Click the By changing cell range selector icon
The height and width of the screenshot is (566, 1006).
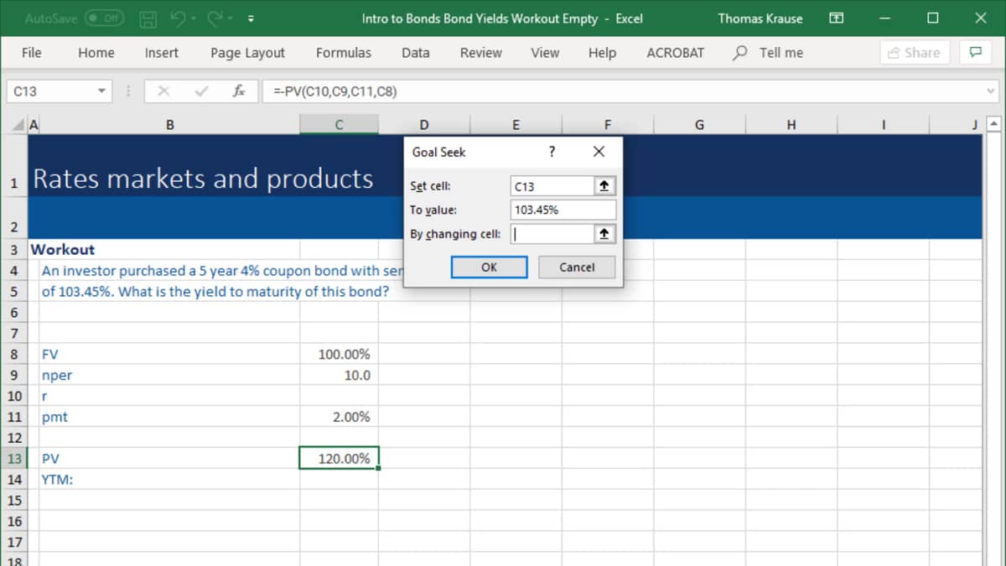pos(604,234)
